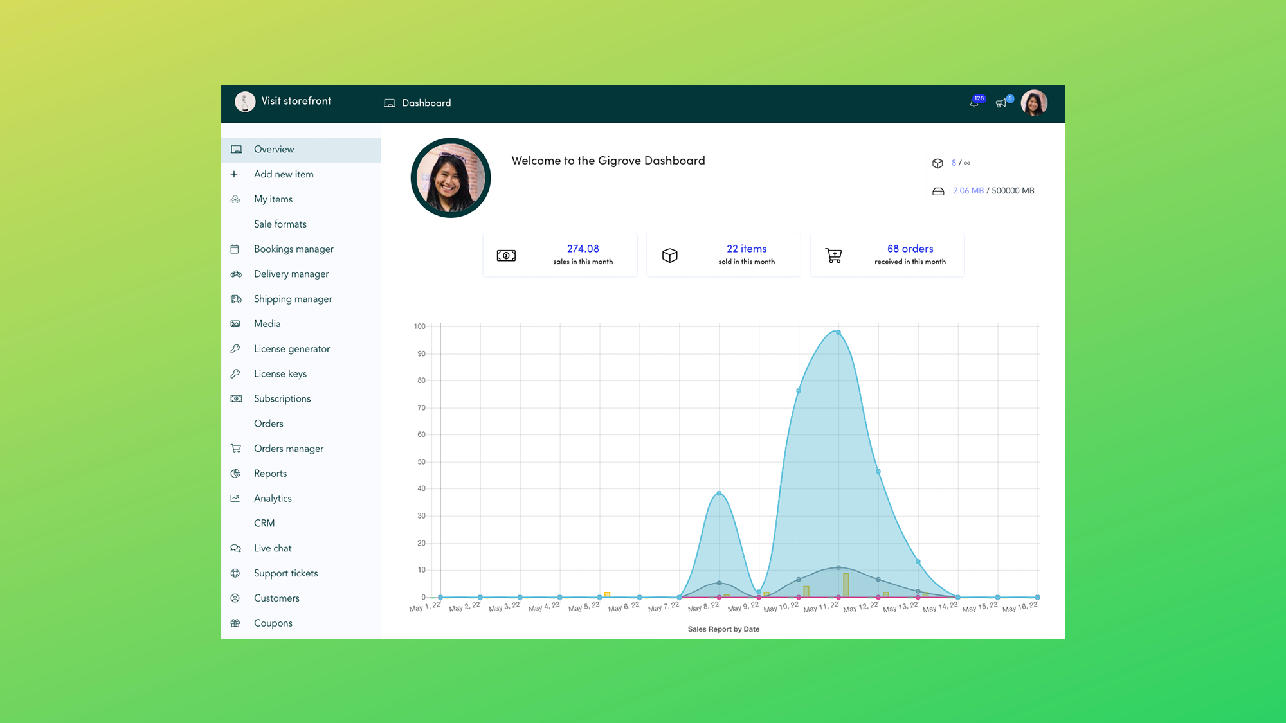Open Subscriptions
The image size is (1286, 723).
282,399
